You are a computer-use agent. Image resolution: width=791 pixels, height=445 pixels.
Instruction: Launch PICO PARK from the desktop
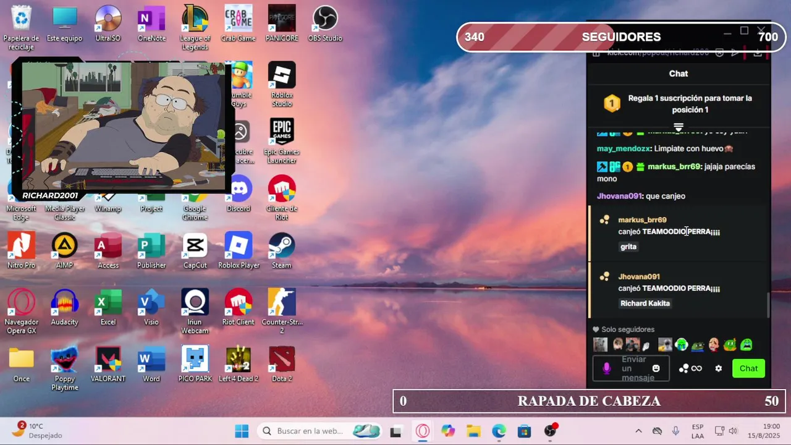click(x=195, y=365)
